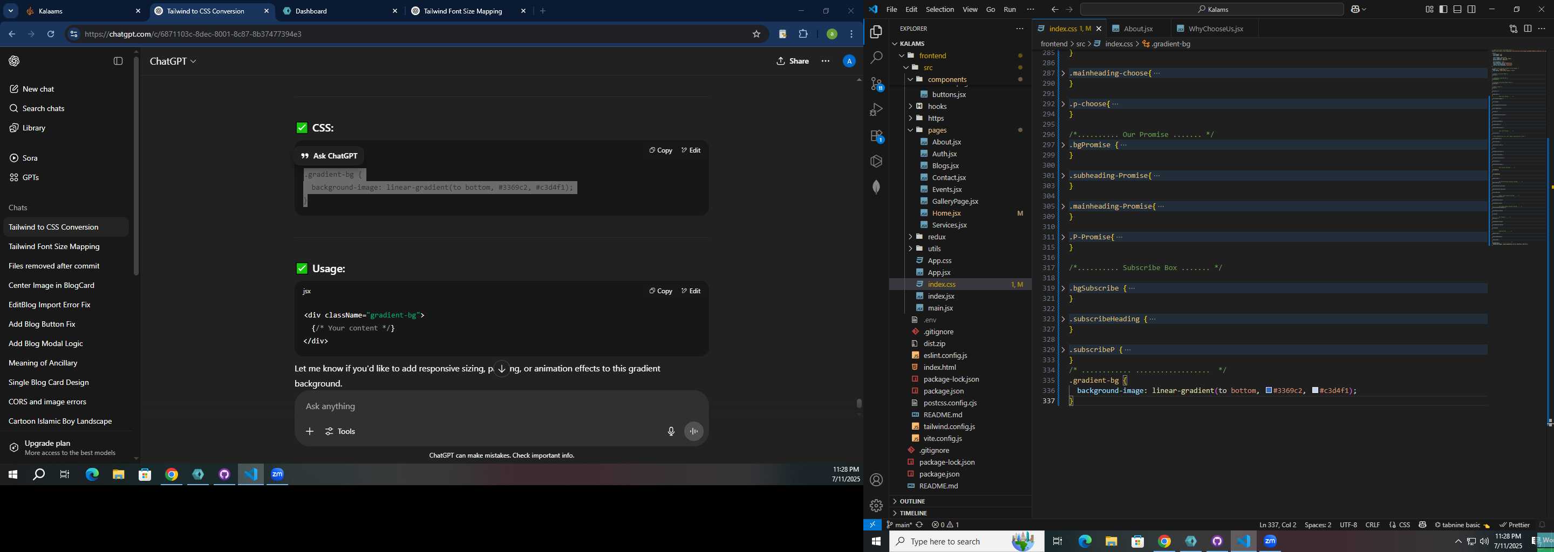Expand the hooks folder
The height and width of the screenshot is (552, 1554).
coord(910,107)
